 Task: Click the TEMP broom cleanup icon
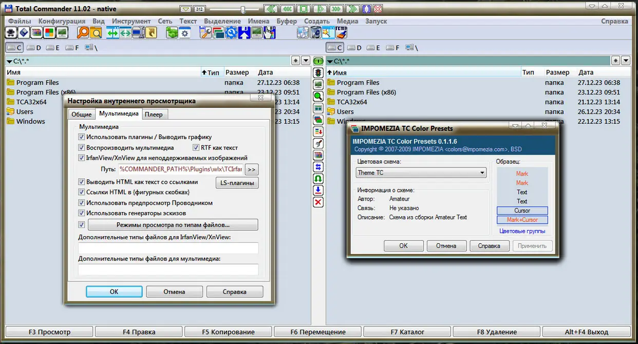click(341, 32)
